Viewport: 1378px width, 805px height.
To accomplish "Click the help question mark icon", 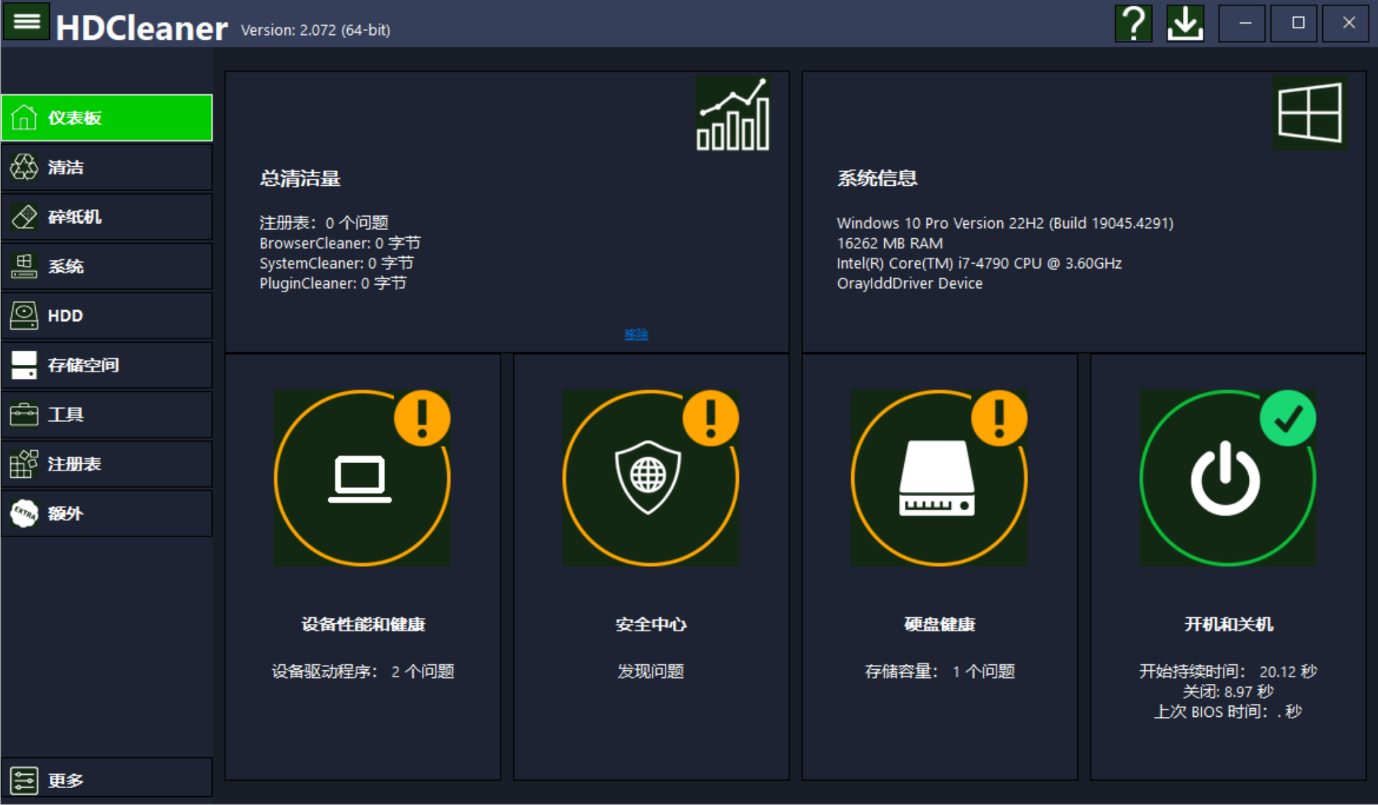I will [x=1134, y=24].
